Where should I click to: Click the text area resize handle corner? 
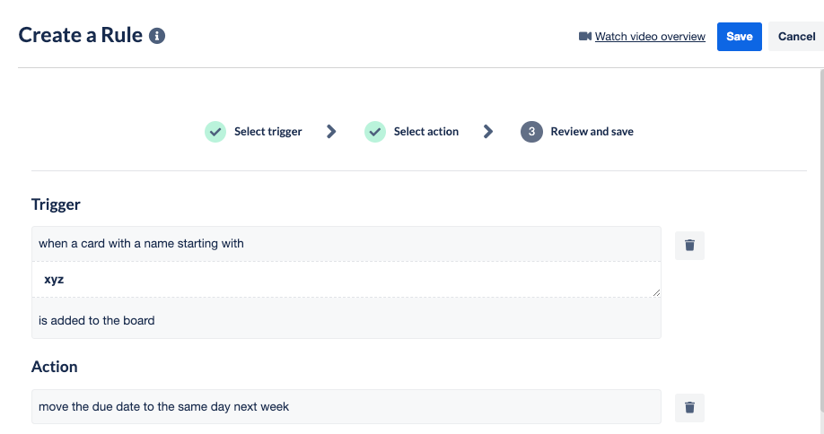(656, 293)
